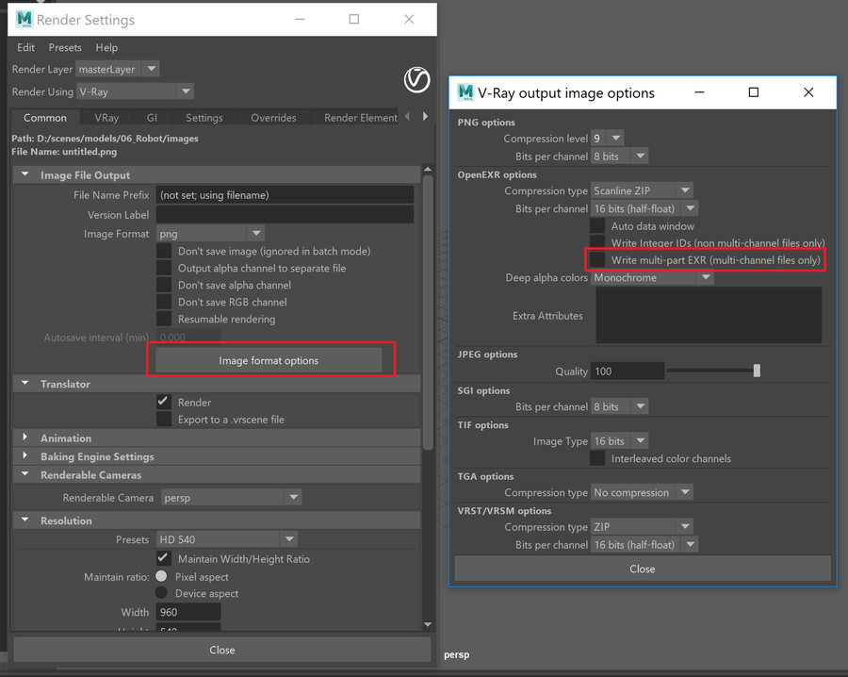Click the Image format options button
Screen dimensions: 848x677
point(269,360)
